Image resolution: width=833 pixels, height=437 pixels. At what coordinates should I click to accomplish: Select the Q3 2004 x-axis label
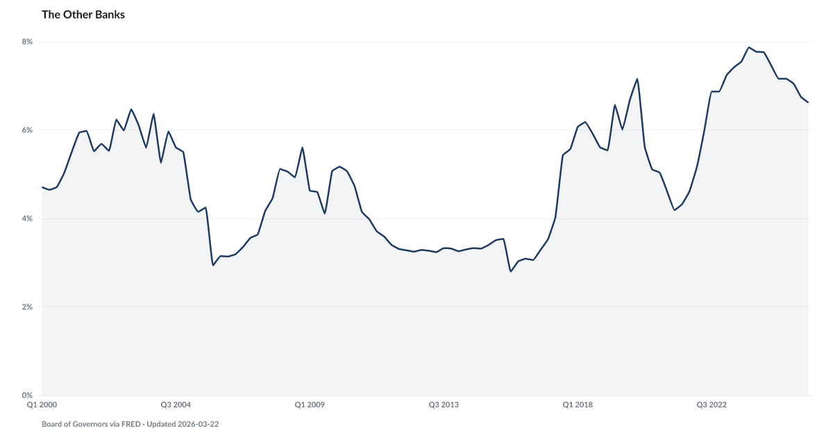176,404
